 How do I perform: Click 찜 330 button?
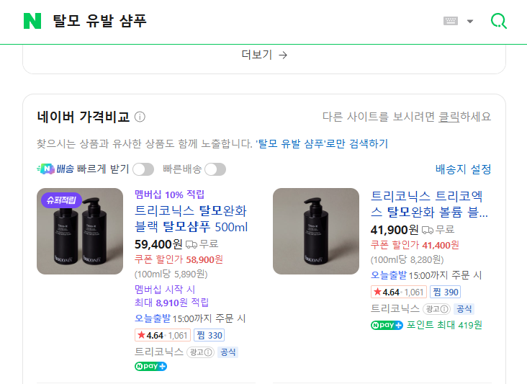[x=209, y=335]
